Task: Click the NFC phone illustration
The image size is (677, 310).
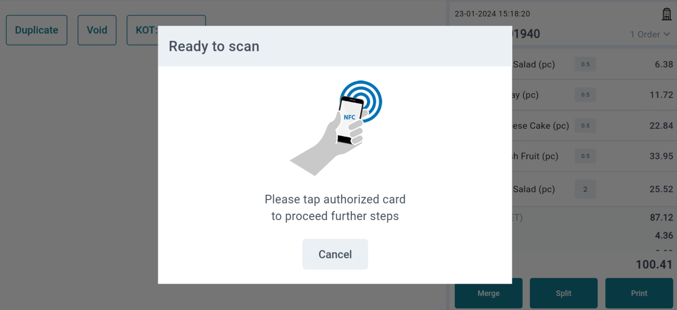Action: click(336, 128)
